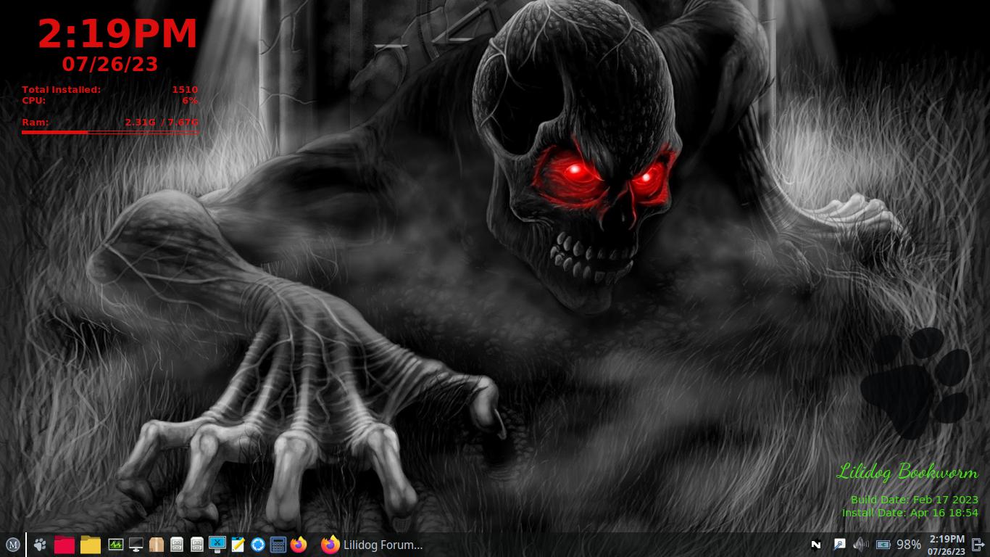Open the notepad with pencil icon
The height and width of the screenshot is (557, 990).
[x=237, y=545]
